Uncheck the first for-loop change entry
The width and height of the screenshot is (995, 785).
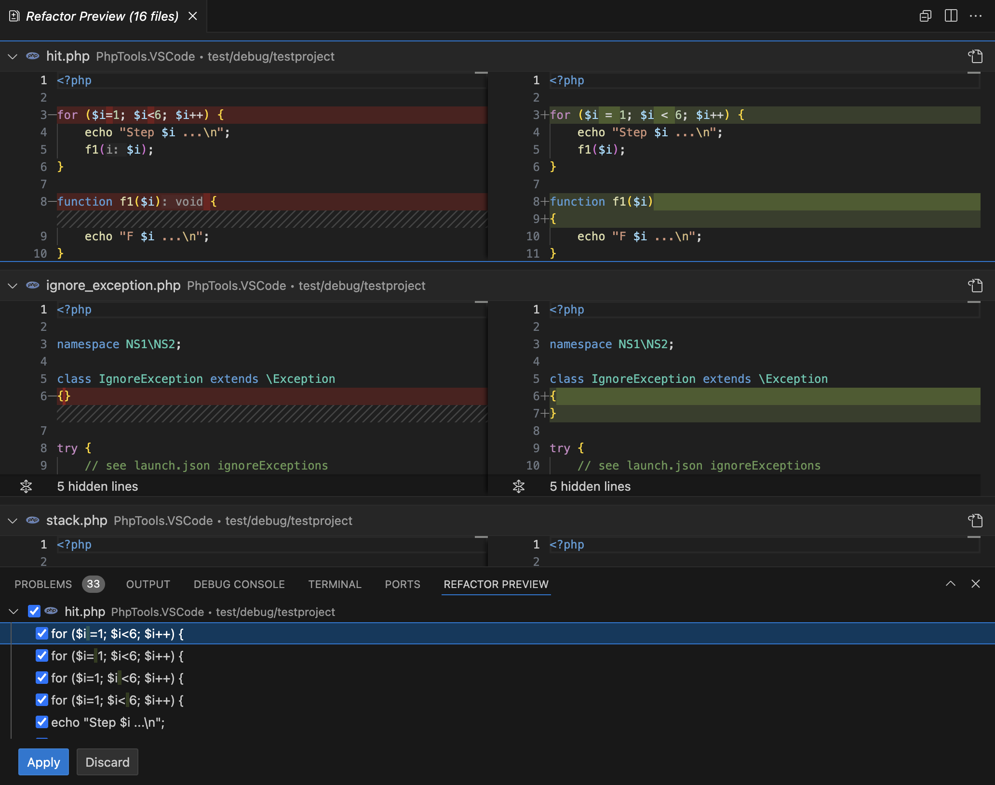point(42,633)
